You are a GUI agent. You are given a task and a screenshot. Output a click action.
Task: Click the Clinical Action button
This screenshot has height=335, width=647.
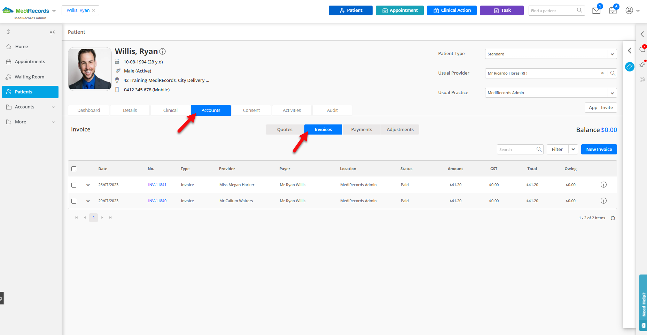point(452,10)
